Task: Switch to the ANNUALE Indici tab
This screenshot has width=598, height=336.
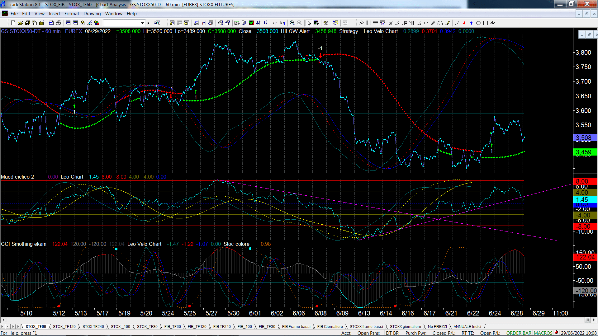Action: (x=467, y=326)
